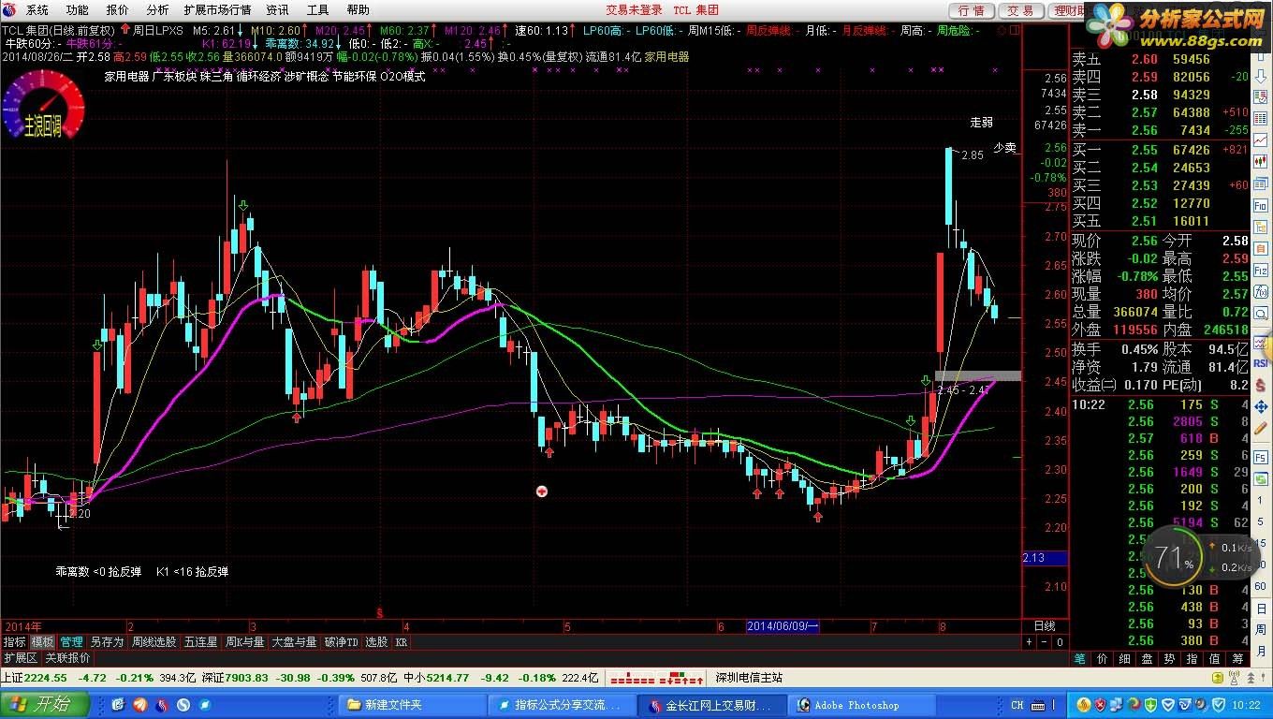Select the 模板 tab below the chart

42,642
